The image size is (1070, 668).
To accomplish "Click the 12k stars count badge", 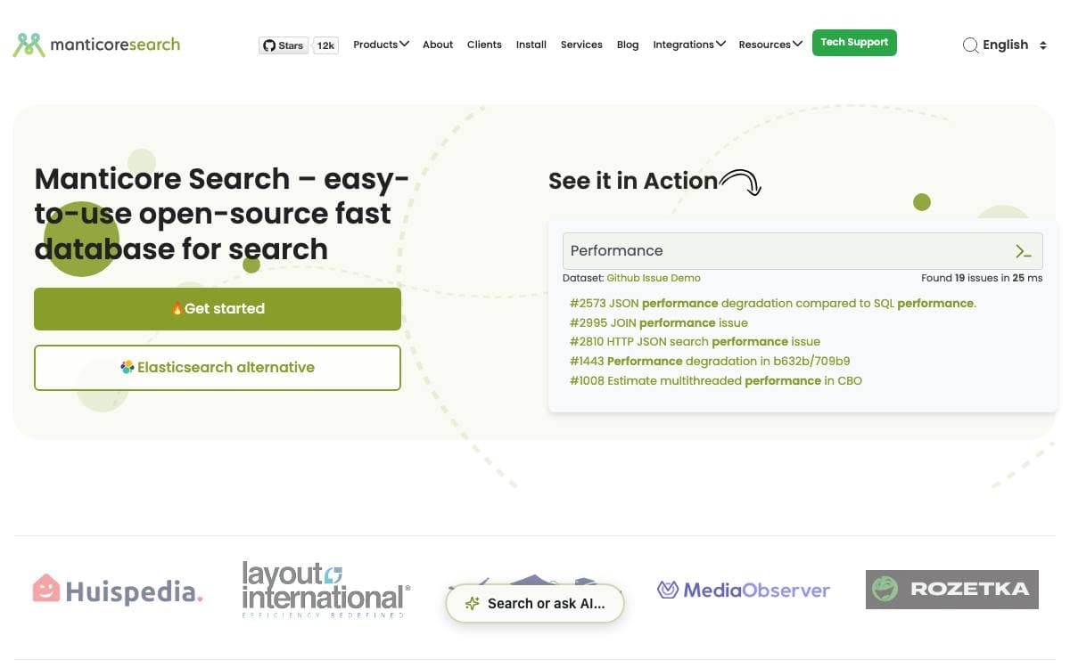I will 325,45.
